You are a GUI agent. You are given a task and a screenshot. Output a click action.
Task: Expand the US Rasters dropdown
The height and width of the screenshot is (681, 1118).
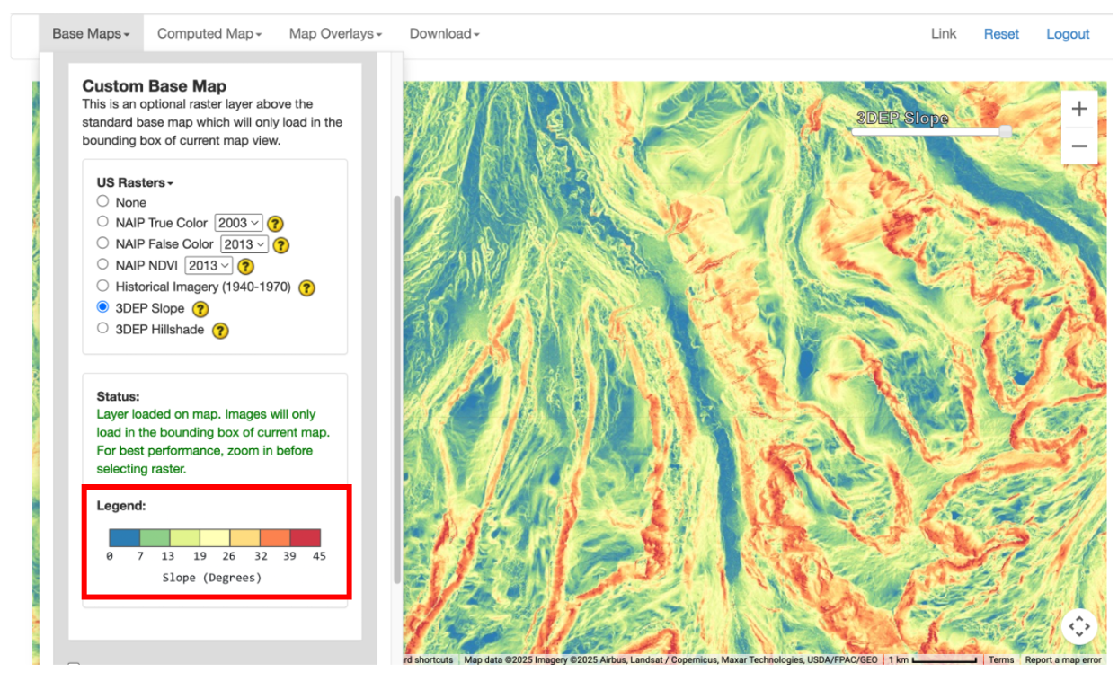(x=135, y=182)
